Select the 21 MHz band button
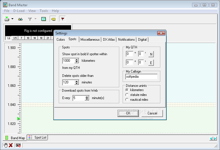The image size is (220, 150). (x=48, y=38)
